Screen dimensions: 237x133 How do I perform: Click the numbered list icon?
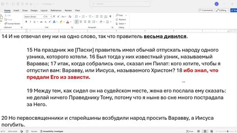(x=83, y=16)
